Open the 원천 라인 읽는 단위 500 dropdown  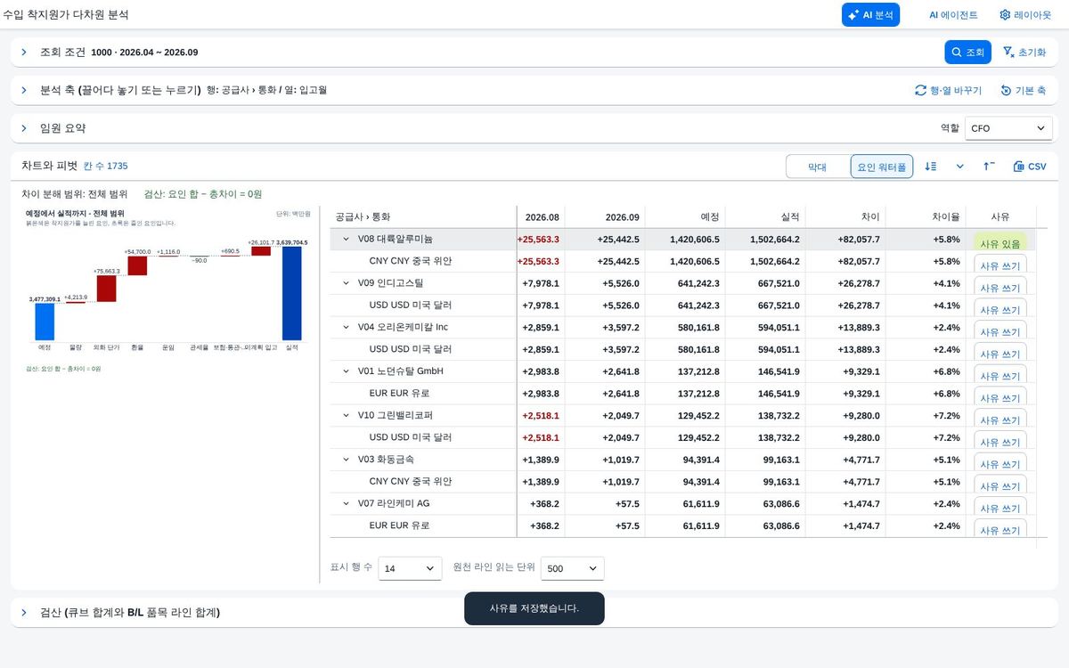click(x=572, y=568)
